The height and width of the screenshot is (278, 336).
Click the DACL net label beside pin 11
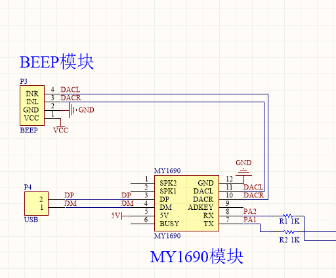point(253,187)
